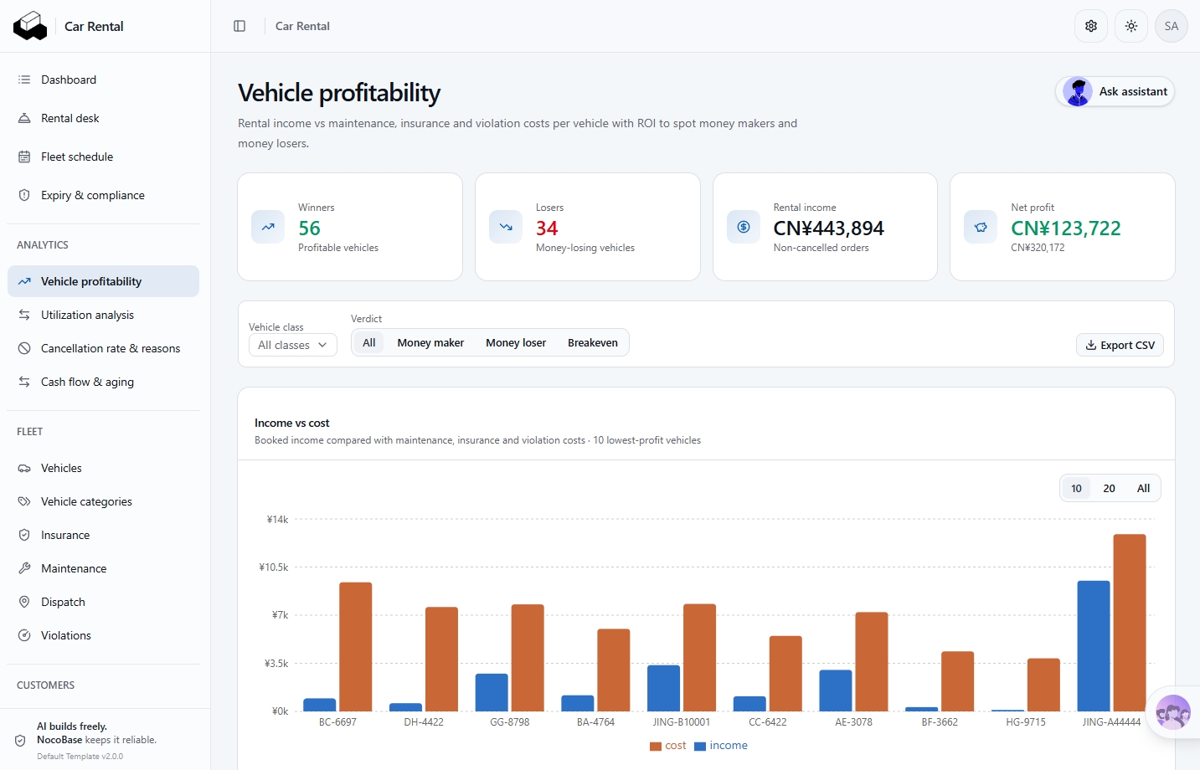Click the floating chat assistant avatar

(1173, 712)
